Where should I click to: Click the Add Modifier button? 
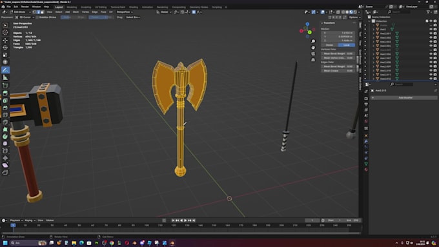click(x=404, y=97)
